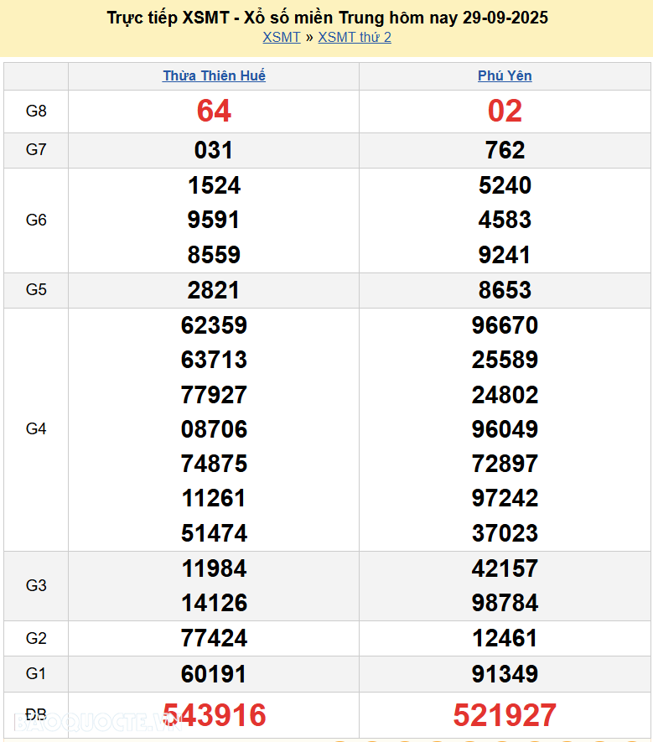Viewport: 653px width, 742px height.
Task: Click the G7 result 031
Action: (214, 150)
